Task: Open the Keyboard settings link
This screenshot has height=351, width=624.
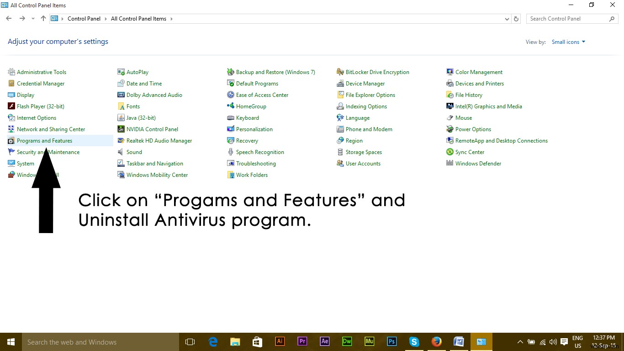Action: 248,118
